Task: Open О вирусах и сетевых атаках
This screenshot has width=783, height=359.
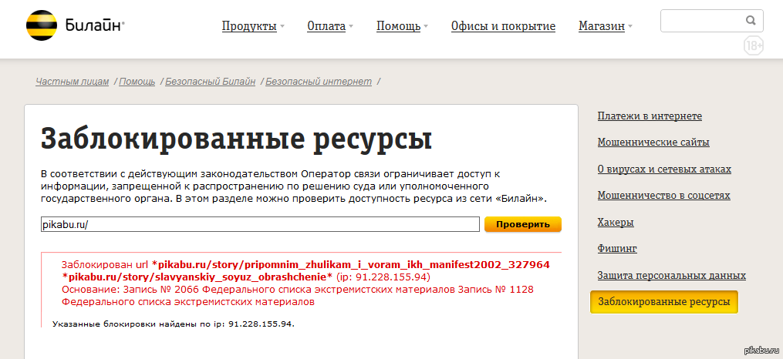Action: [x=664, y=169]
